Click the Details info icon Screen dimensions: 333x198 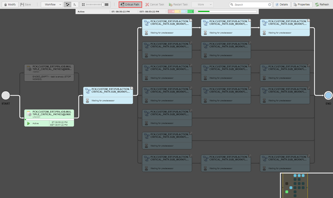click(278, 4)
